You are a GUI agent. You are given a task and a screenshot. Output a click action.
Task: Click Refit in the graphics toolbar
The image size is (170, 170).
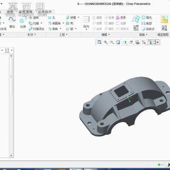point(99,42)
